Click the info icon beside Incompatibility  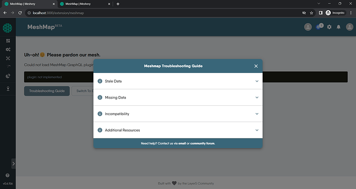click(x=100, y=114)
